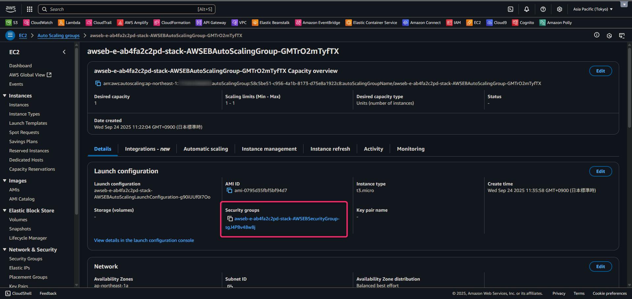
Task: Go to Auto Scaling groups breadcrumb
Action: (x=59, y=35)
